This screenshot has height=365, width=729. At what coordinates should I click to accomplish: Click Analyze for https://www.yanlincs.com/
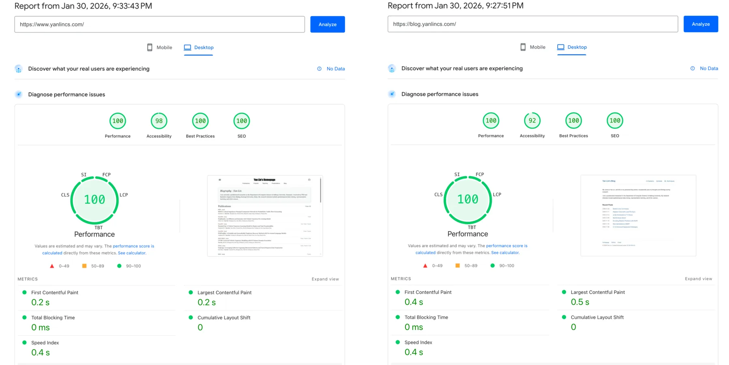327,24
